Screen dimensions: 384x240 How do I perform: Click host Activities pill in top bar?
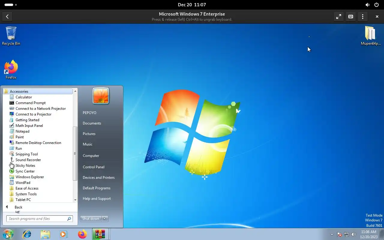[10, 5]
